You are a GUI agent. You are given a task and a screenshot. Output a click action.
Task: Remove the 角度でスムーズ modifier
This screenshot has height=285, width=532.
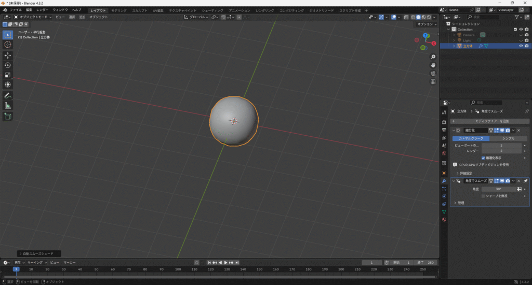point(519,181)
